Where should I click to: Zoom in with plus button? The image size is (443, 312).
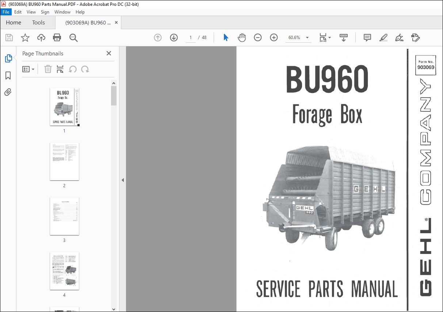pyautogui.click(x=274, y=38)
